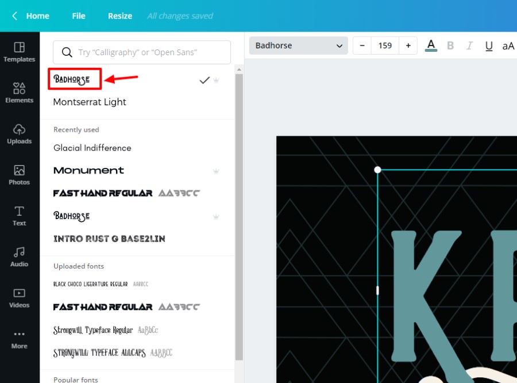The width and height of the screenshot is (517, 383).
Task: Open the File menu
Action: (79, 16)
